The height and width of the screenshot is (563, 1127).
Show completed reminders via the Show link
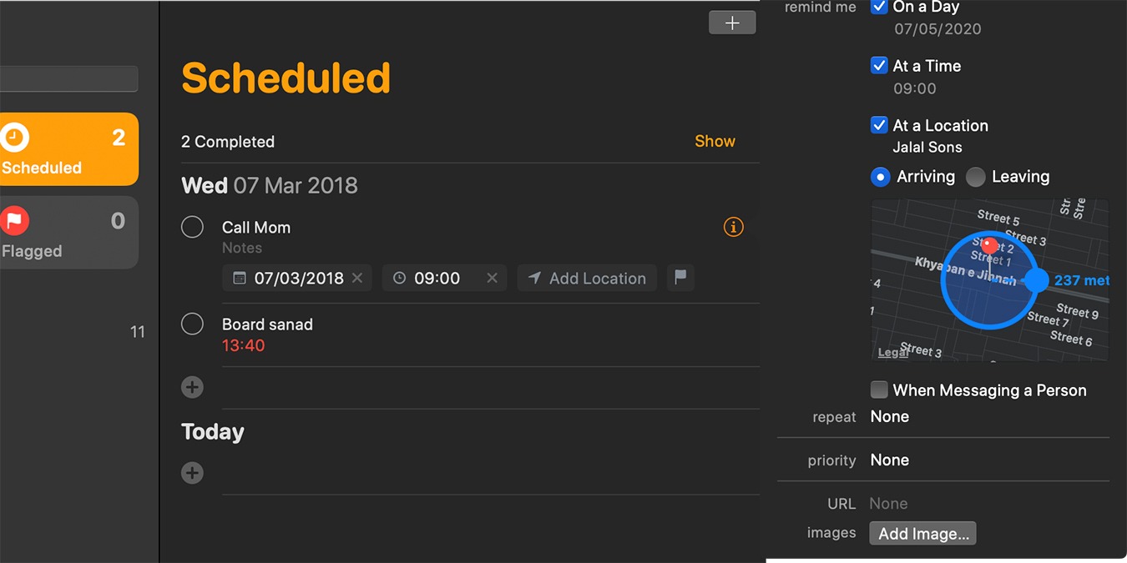tap(715, 141)
